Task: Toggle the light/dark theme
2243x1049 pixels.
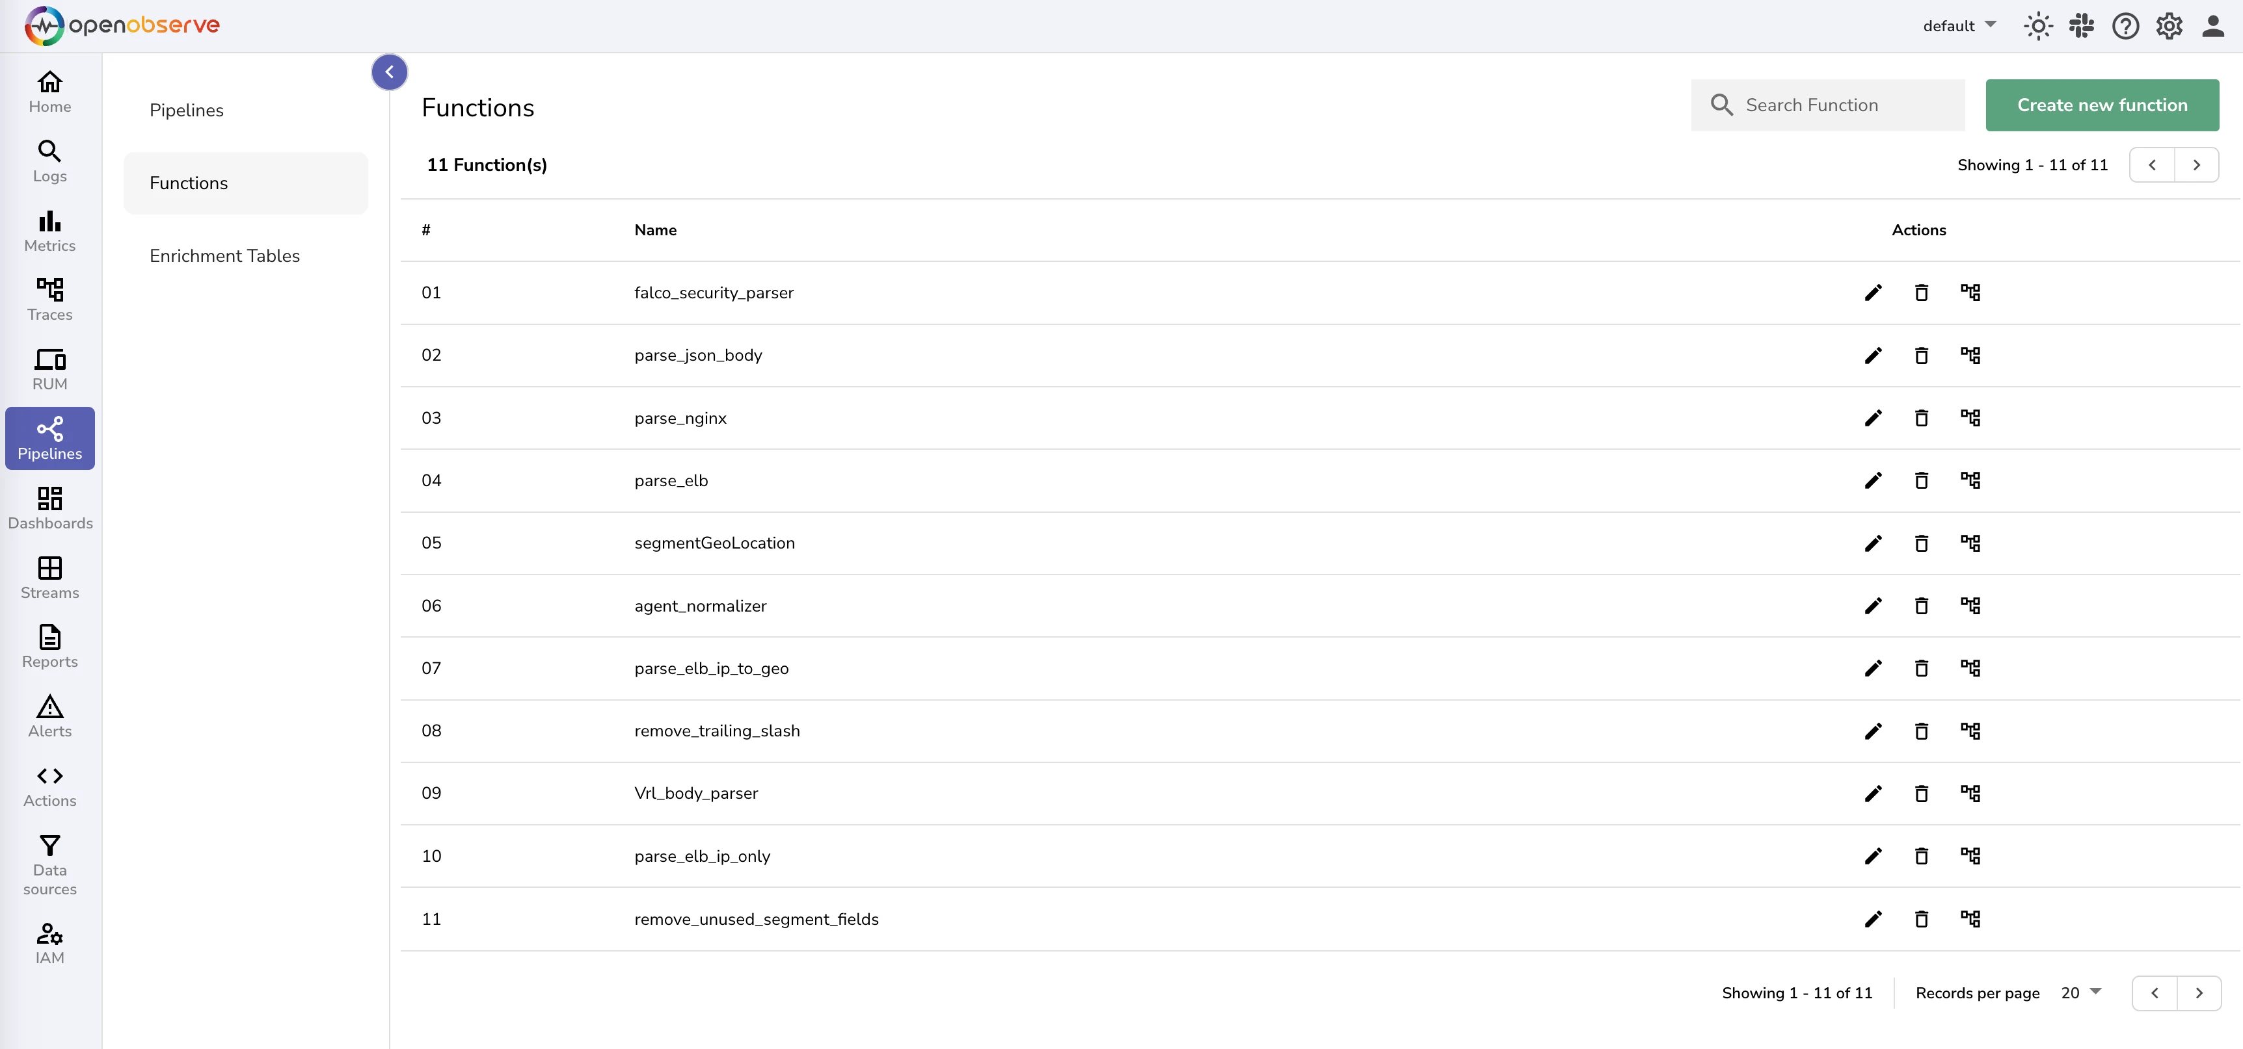Action: (2037, 26)
